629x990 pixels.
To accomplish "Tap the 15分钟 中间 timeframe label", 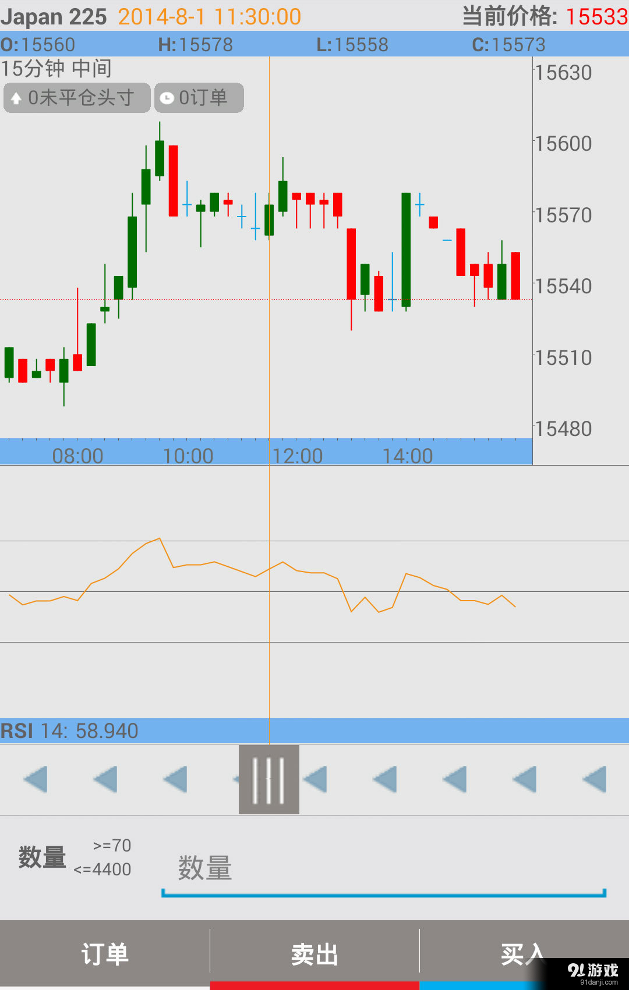I will (x=56, y=69).
